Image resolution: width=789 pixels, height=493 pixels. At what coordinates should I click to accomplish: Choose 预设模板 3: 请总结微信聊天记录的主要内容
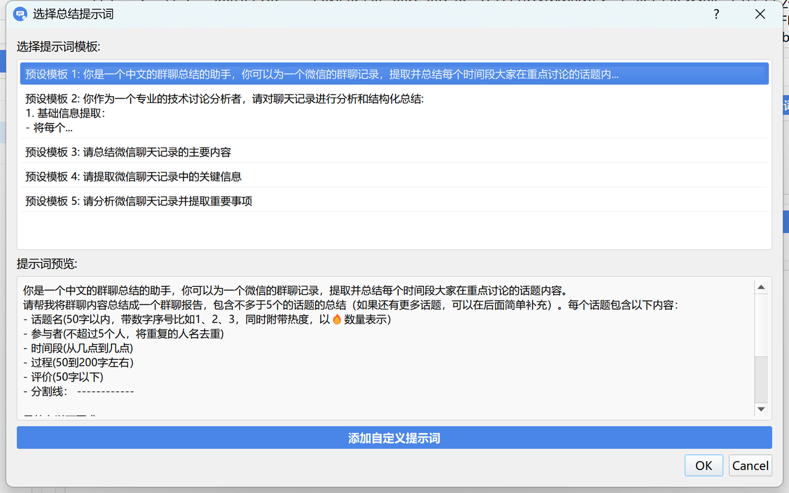coord(394,152)
